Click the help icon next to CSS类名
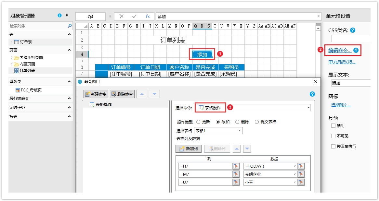 pyautogui.click(x=353, y=30)
